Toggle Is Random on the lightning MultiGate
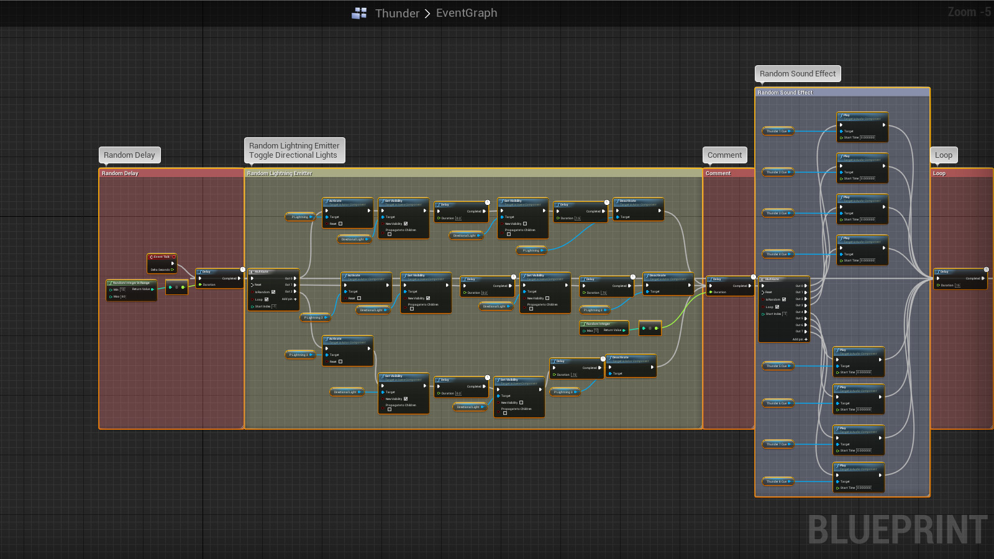Viewport: 994px width, 559px height. tap(273, 292)
